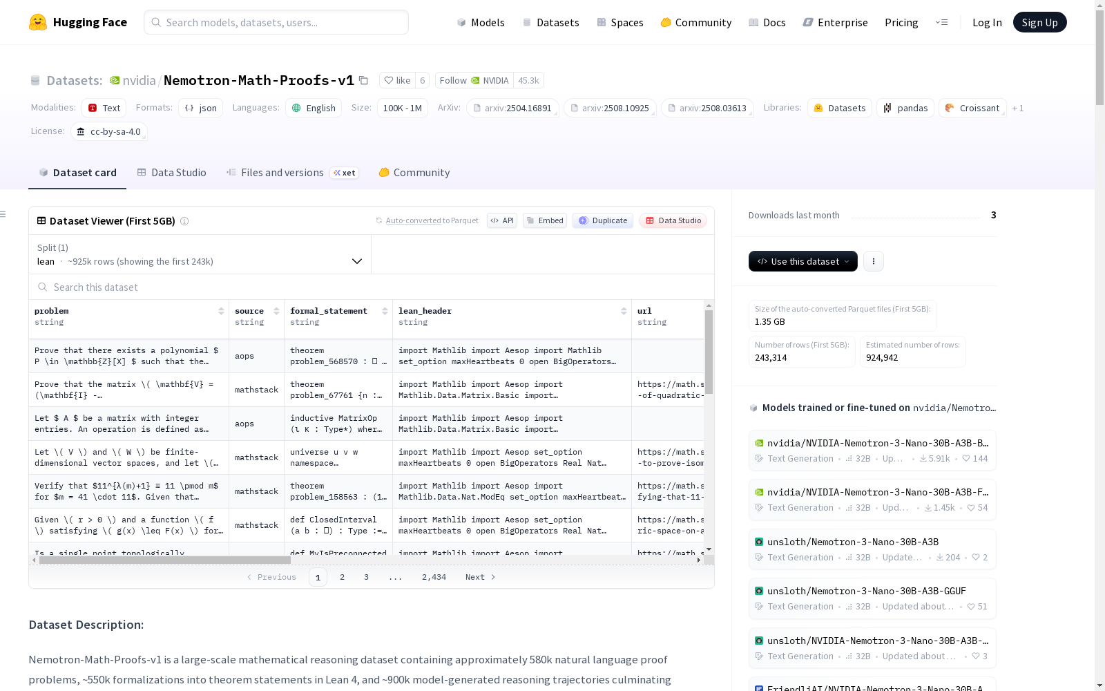Copy dataset name with the copy icon
Image resolution: width=1105 pixels, height=691 pixels.
364,80
